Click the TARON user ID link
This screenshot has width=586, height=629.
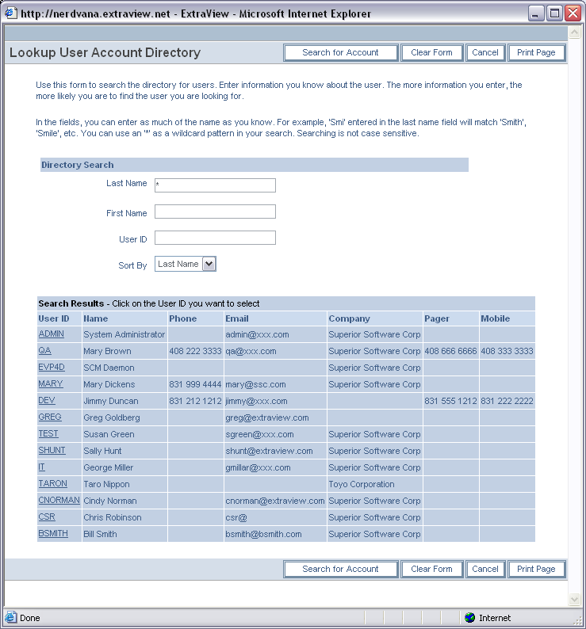(52, 484)
